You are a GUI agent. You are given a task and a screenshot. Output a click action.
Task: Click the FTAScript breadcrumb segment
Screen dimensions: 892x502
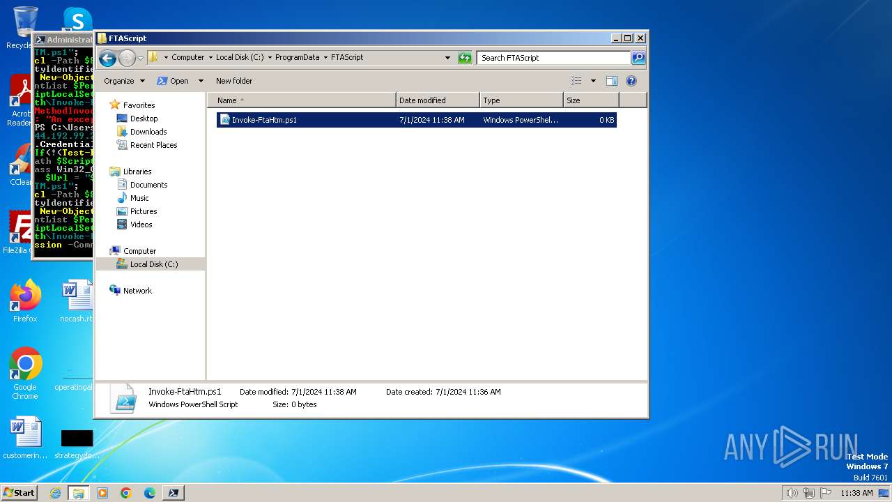[x=347, y=58]
